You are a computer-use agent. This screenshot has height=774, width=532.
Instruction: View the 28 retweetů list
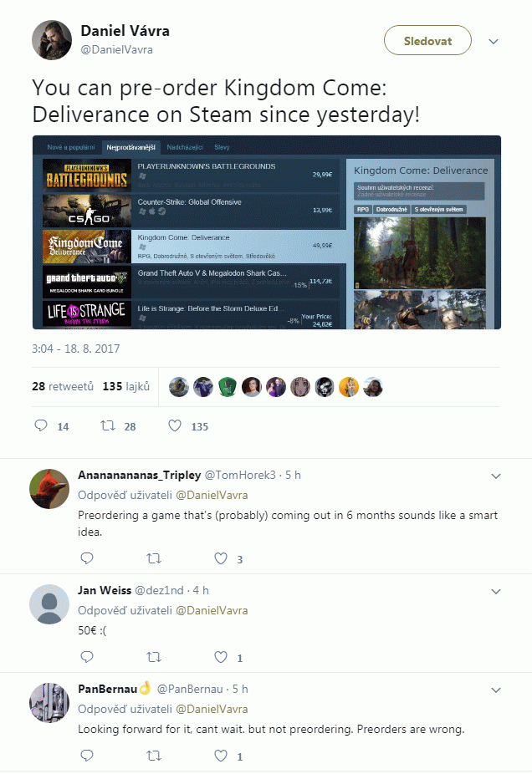[63, 386]
